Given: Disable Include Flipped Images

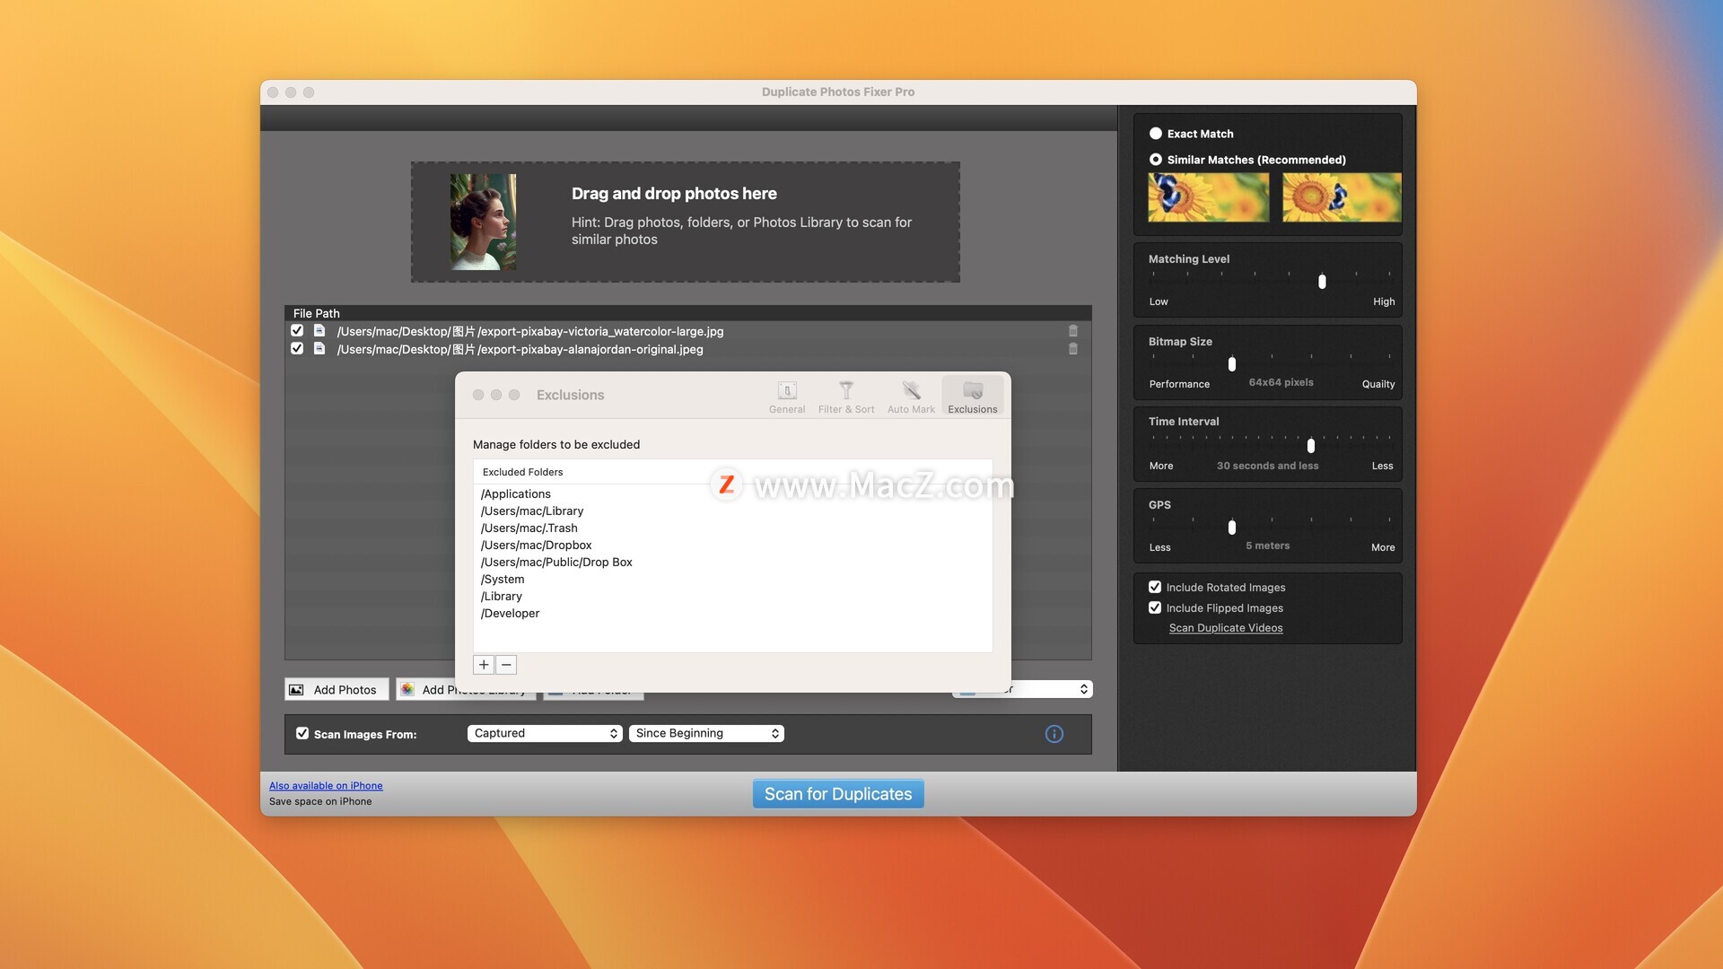Looking at the screenshot, I should tap(1155, 607).
